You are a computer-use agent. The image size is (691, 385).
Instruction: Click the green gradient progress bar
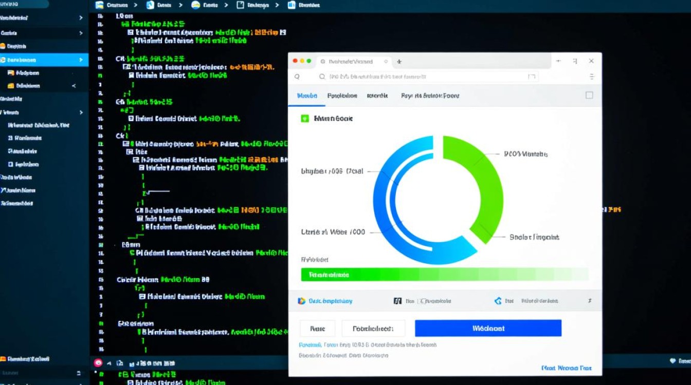tap(444, 275)
